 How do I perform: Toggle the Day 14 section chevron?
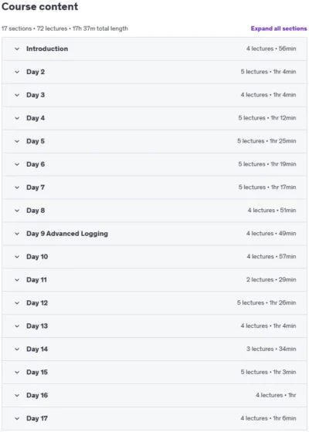(x=17, y=349)
